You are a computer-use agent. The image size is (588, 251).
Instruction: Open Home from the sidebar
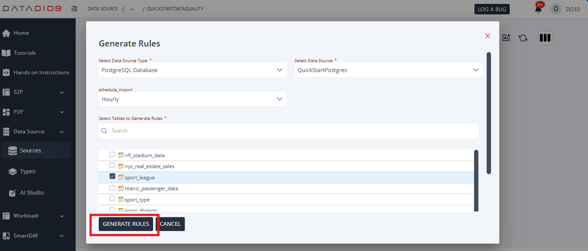[x=21, y=33]
